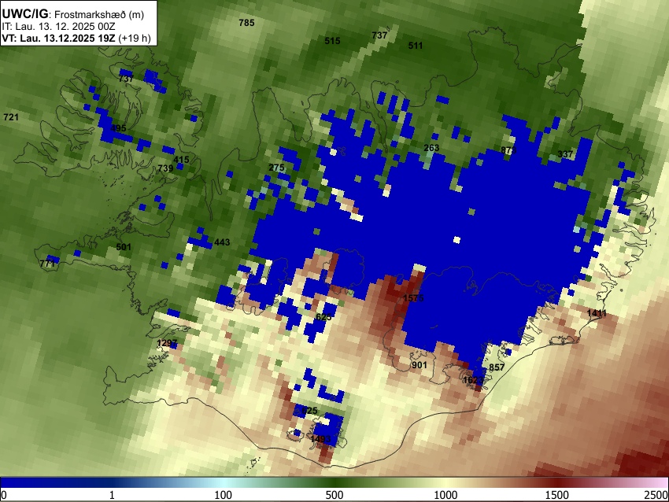Click the legend scale label 1500
The image size is (669, 502).
(x=556, y=495)
